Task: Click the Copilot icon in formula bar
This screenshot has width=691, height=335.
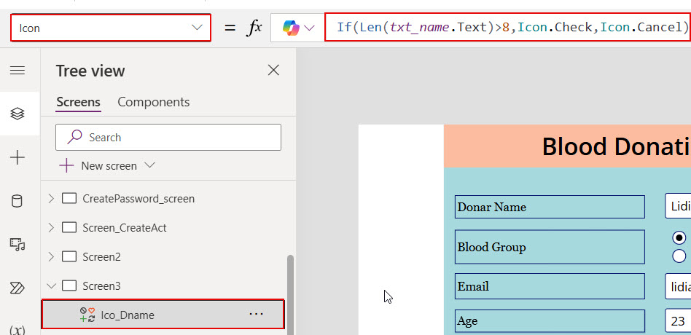Action: (290, 28)
